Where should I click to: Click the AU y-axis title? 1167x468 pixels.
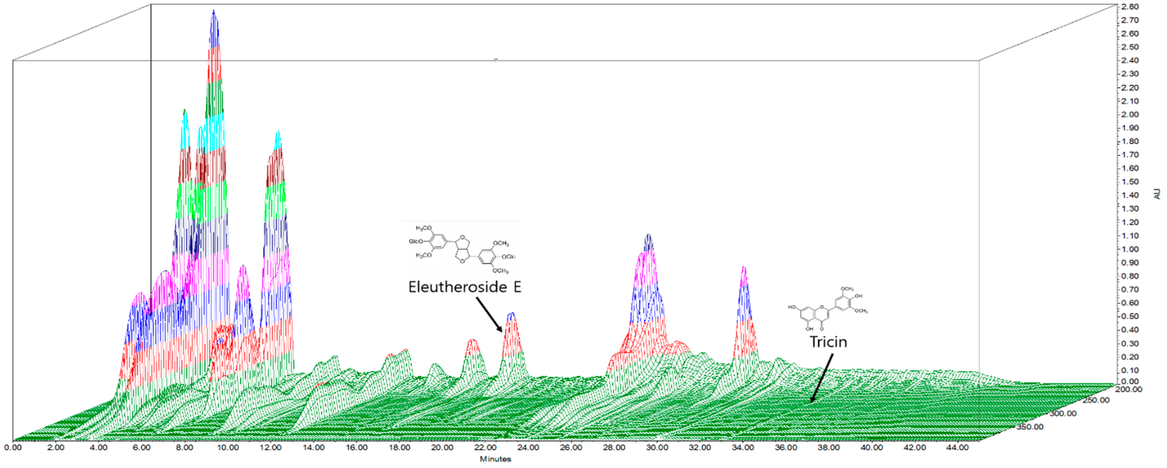coord(1157,194)
